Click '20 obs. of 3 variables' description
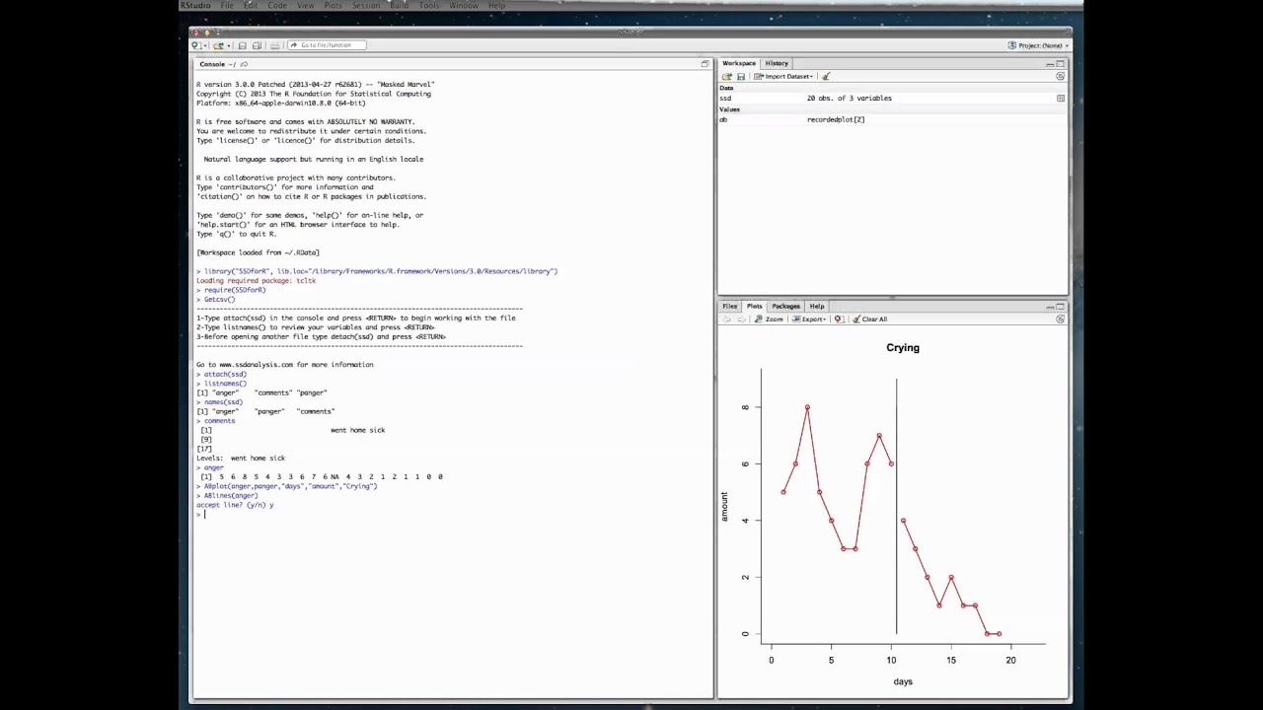Screen dimensions: 1263x710 (x=850, y=99)
